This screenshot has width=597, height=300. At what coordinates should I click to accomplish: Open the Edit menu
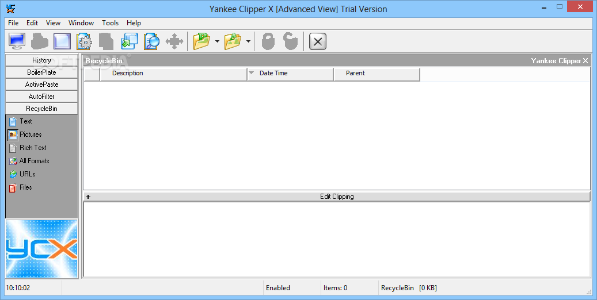32,23
